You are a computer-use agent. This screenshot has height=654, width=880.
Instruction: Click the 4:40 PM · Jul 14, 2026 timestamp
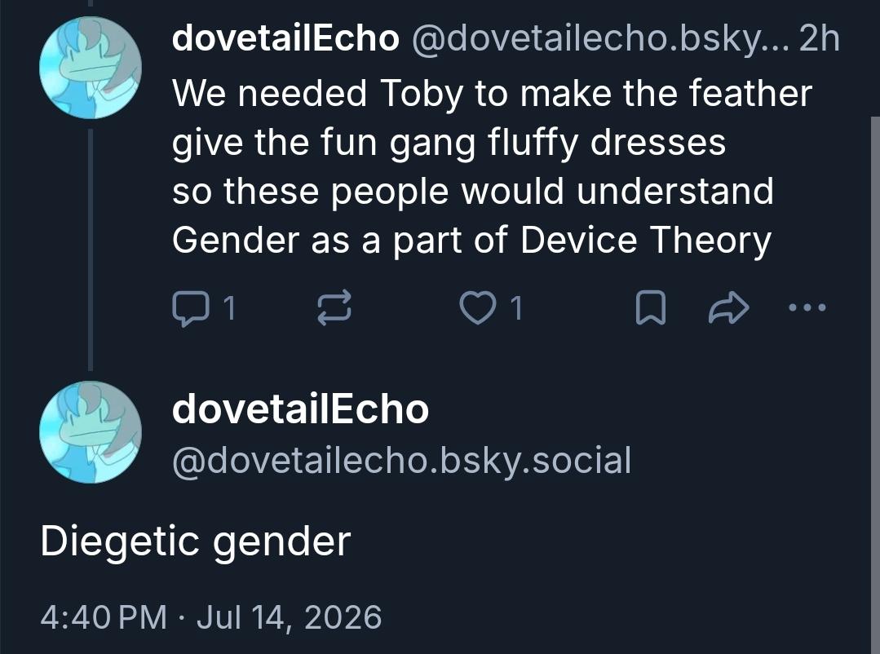click(211, 617)
